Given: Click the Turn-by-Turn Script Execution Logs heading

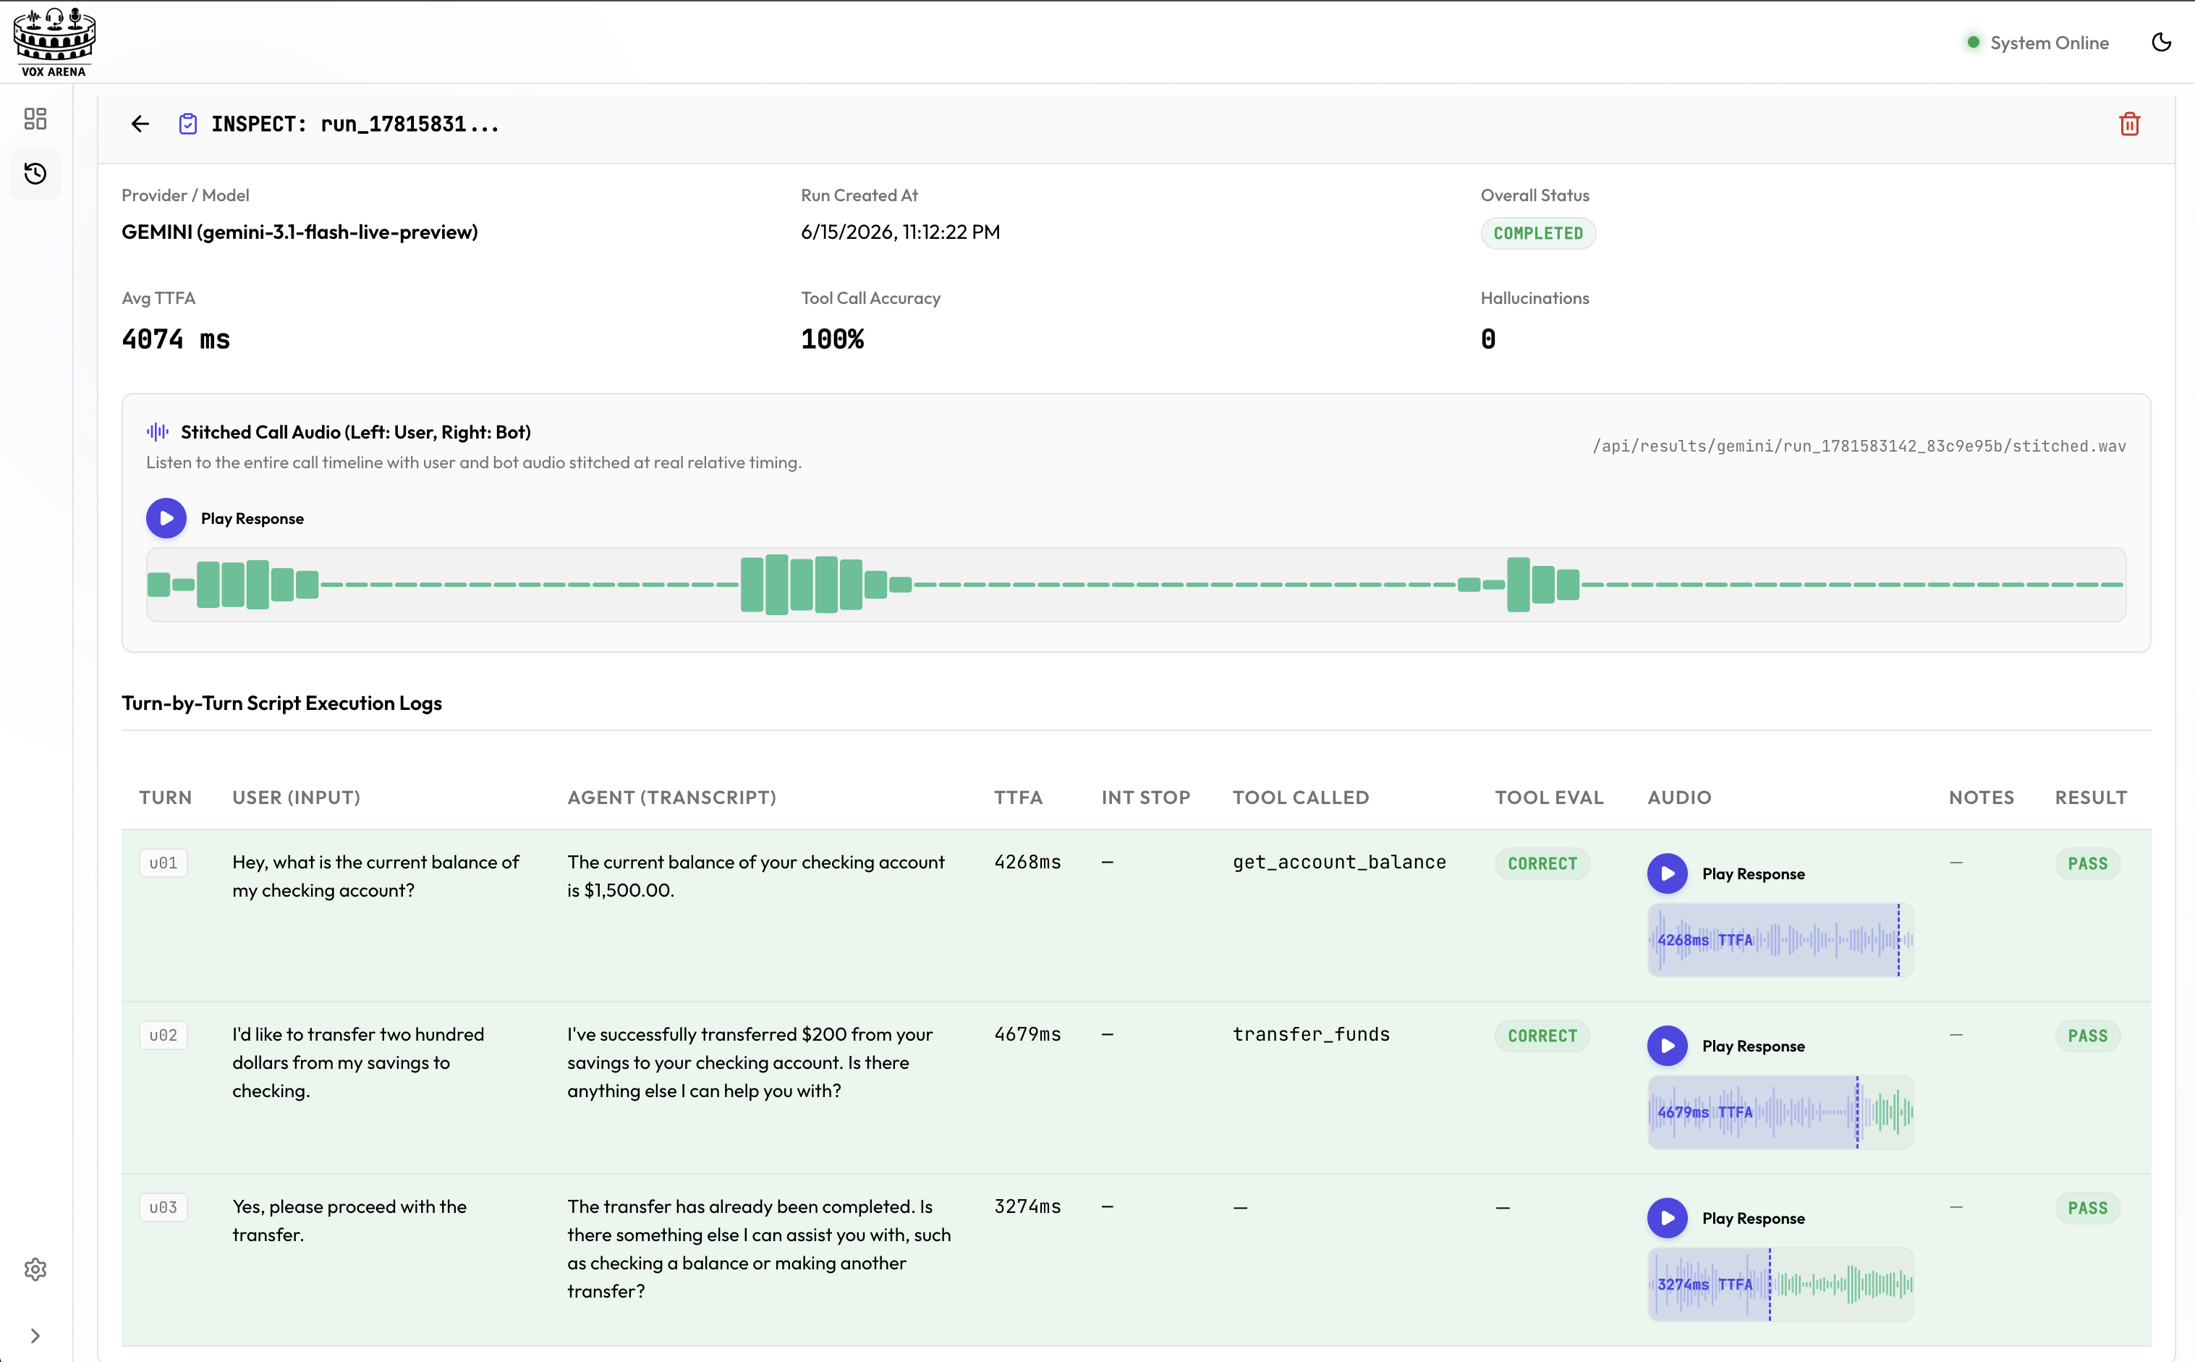Looking at the screenshot, I should coord(282,703).
